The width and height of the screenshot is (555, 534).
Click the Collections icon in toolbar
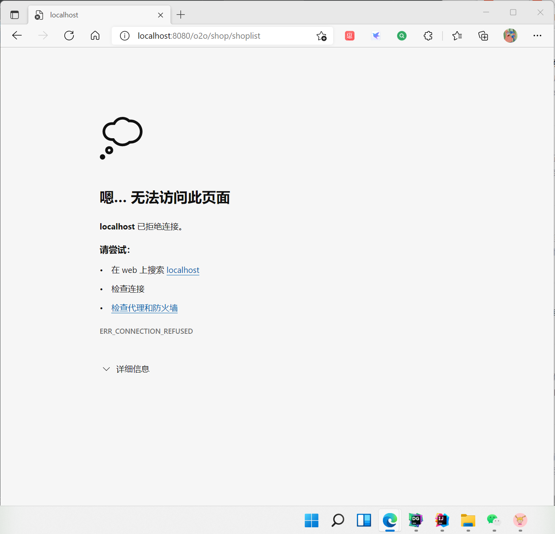coord(483,36)
